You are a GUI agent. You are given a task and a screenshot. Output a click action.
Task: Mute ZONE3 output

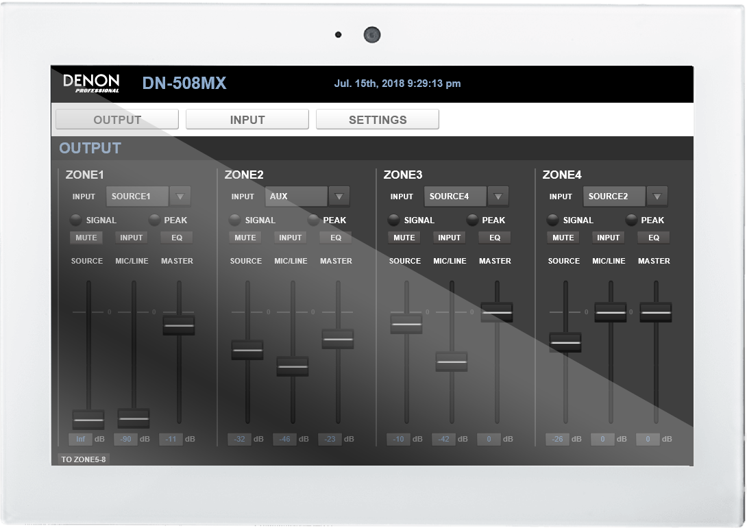(x=404, y=238)
